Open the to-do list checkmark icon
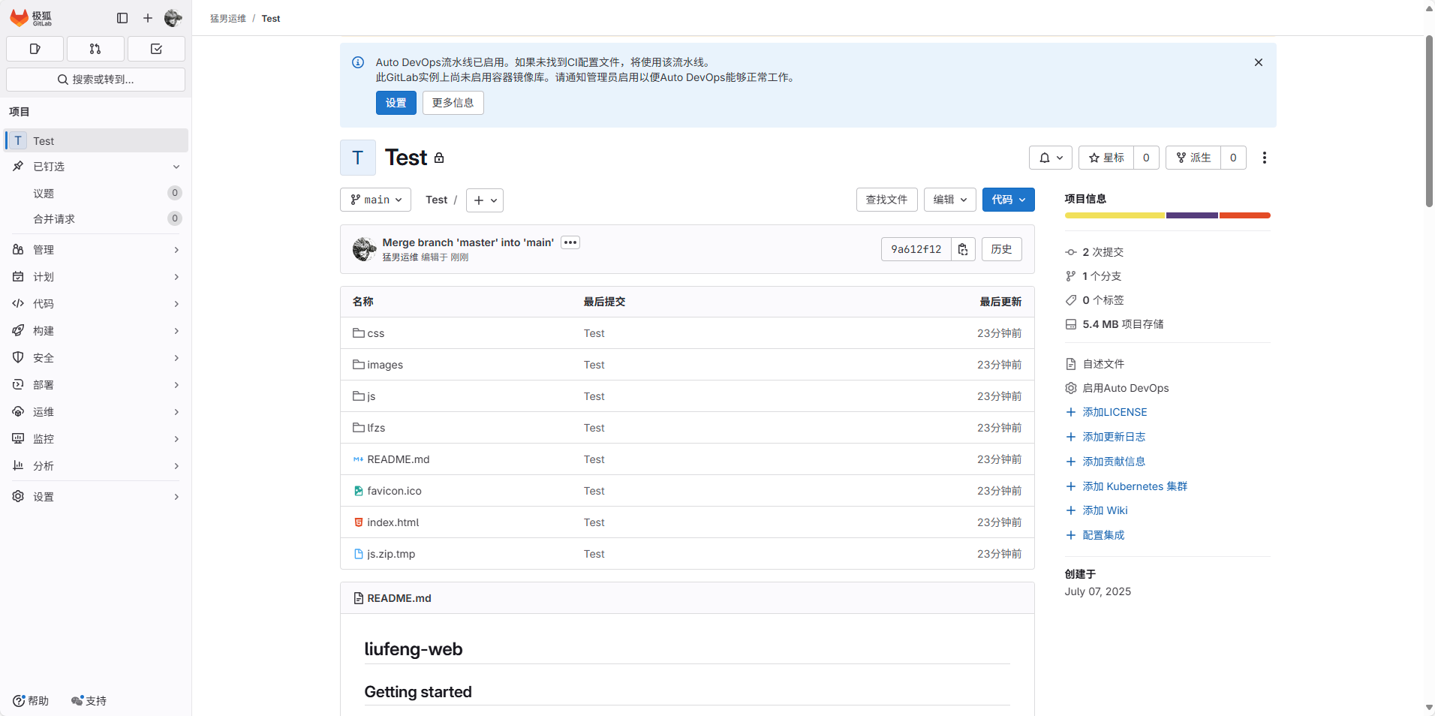This screenshot has width=1435, height=716. pyautogui.click(x=156, y=49)
